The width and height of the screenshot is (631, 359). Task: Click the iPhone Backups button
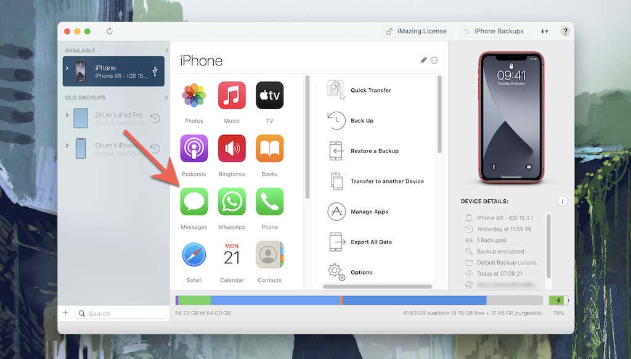495,31
